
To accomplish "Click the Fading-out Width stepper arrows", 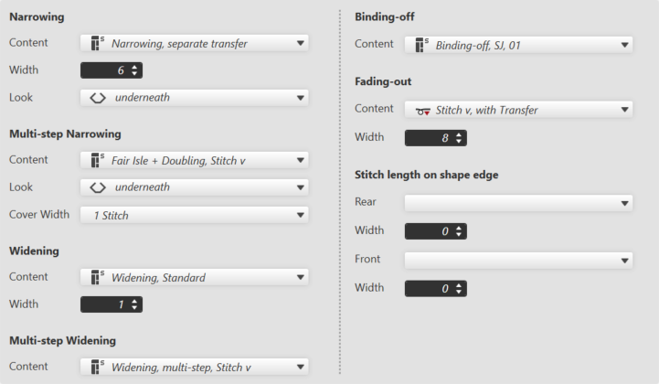I will [459, 138].
